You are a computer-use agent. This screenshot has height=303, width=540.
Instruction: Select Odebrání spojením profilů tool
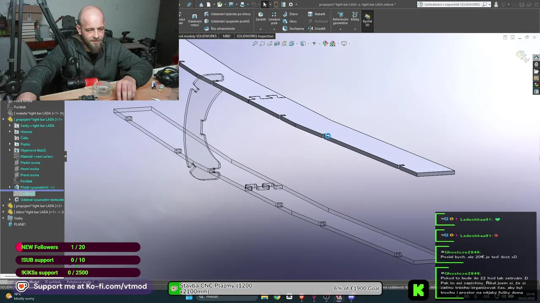click(x=227, y=21)
